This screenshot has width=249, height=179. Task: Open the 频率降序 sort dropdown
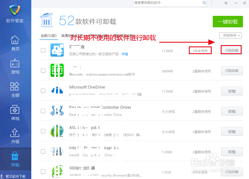click(230, 36)
